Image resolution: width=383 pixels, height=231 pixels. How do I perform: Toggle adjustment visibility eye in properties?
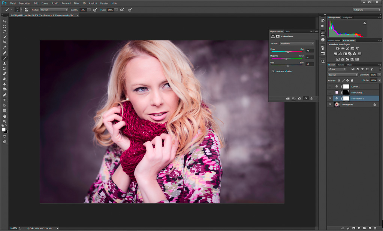305,98
